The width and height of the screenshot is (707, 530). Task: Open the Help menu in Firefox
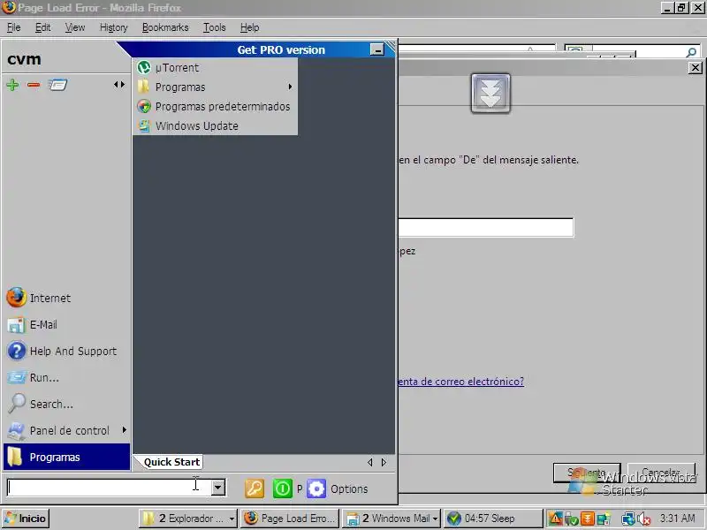pyautogui.click(x=249, y=27)
